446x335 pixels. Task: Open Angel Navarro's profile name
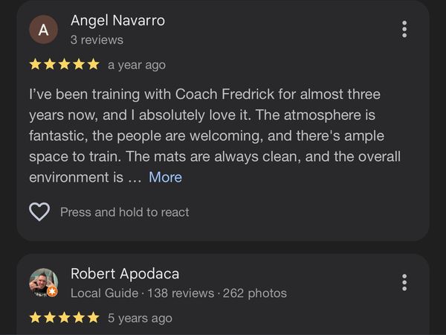[x=117, y=21]
